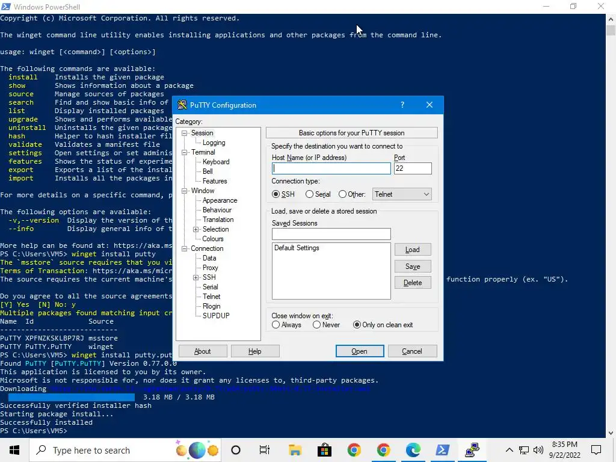This screenshot has width=616, height=462.
Task: Open volume control tray icon
Action: [538, 450]
